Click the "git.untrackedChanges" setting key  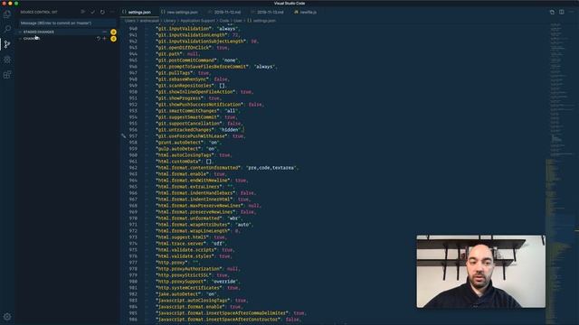[x=185, y=130]
